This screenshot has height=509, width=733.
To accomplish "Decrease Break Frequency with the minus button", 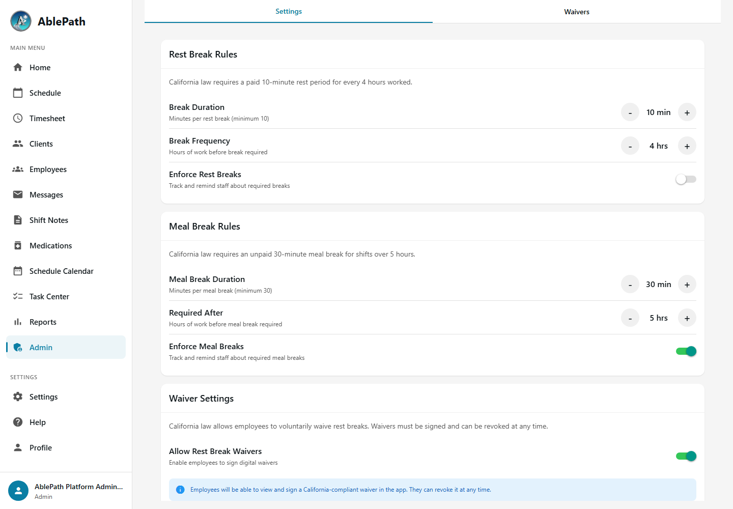I will 630,146.
